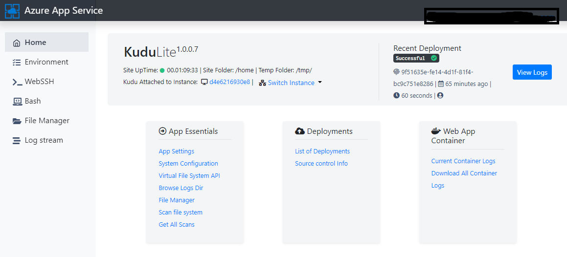Screen dimensions: 567x257
Task: Open the Get All Scans link
Action: tap(177, 225)
